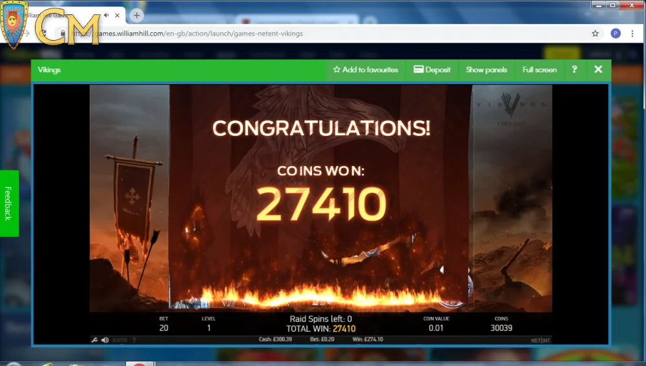Open game help question mark in bottom bar

pos(134,340)
